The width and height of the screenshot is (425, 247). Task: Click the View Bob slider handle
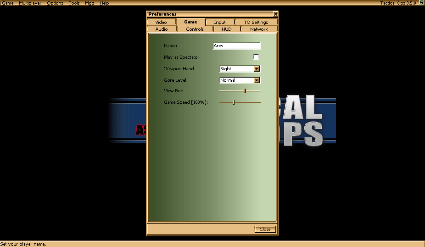245,91
